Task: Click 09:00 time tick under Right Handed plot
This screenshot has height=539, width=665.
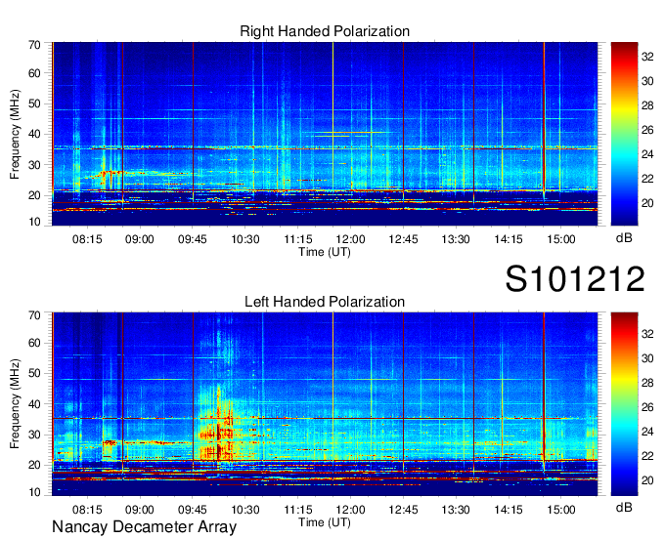Action: pos(140,239)
